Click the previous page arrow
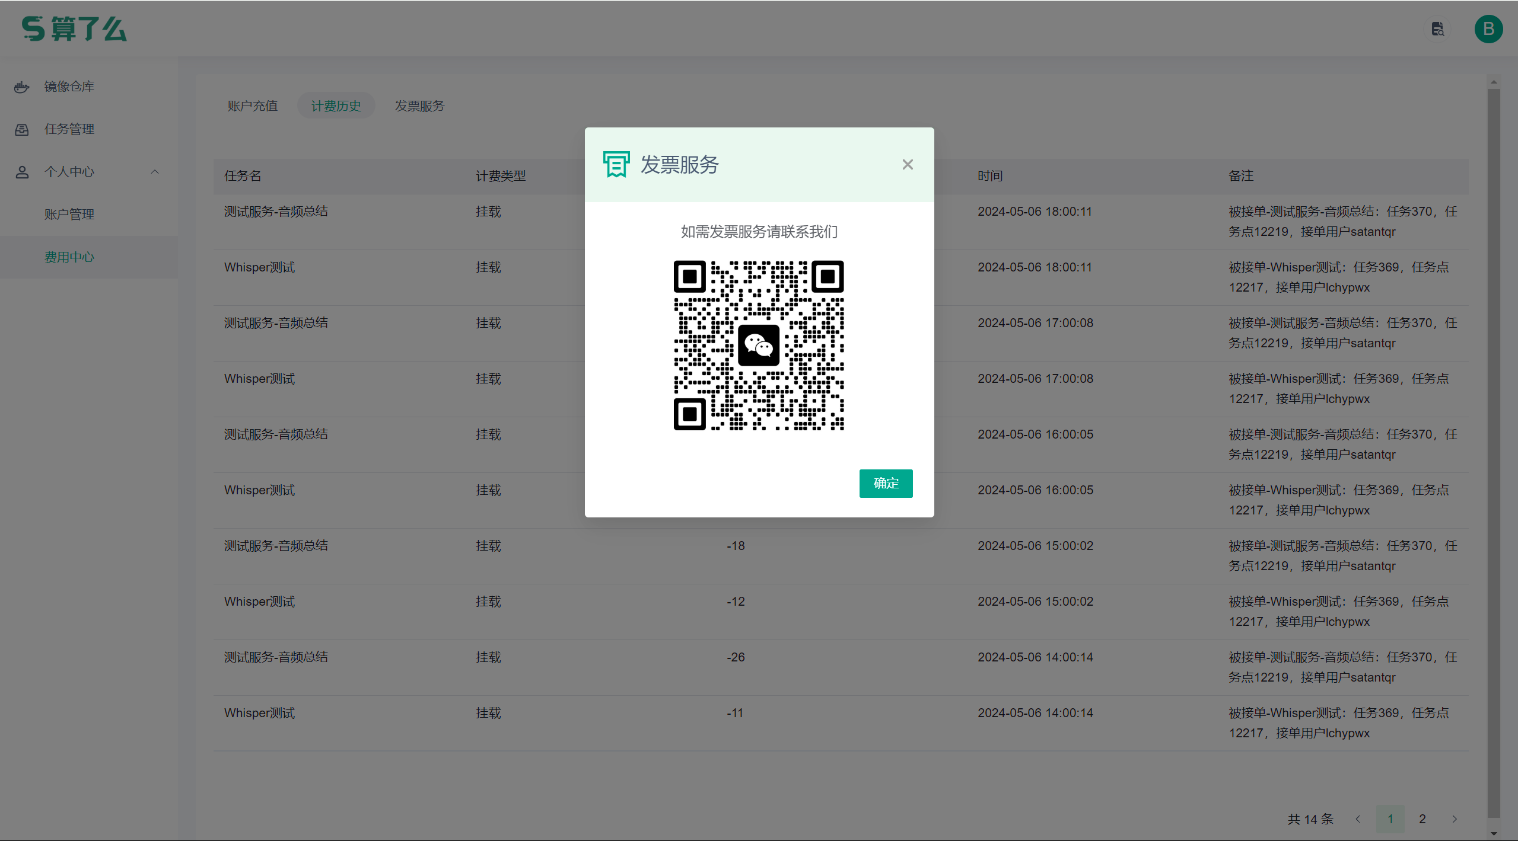1518x841 pixels. [x=1358, y=818]
